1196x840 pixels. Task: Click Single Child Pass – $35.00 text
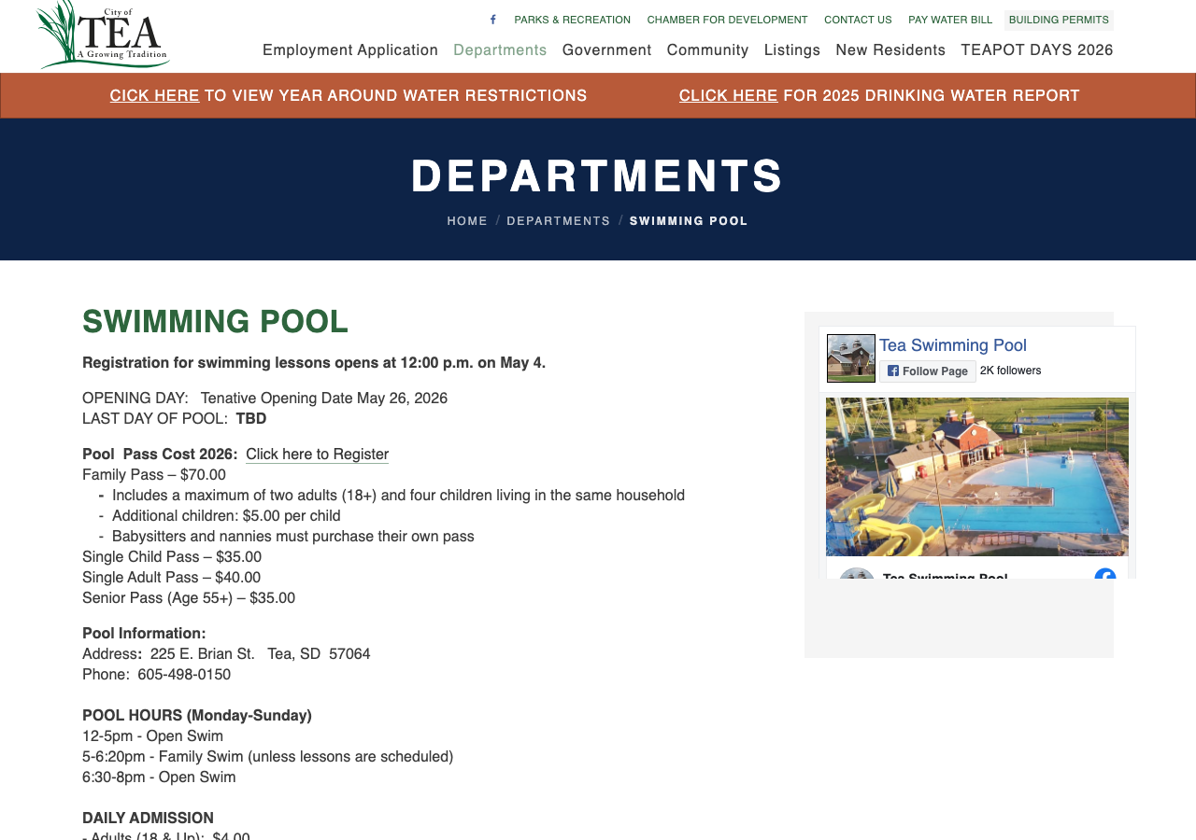(x=172, y=557)
